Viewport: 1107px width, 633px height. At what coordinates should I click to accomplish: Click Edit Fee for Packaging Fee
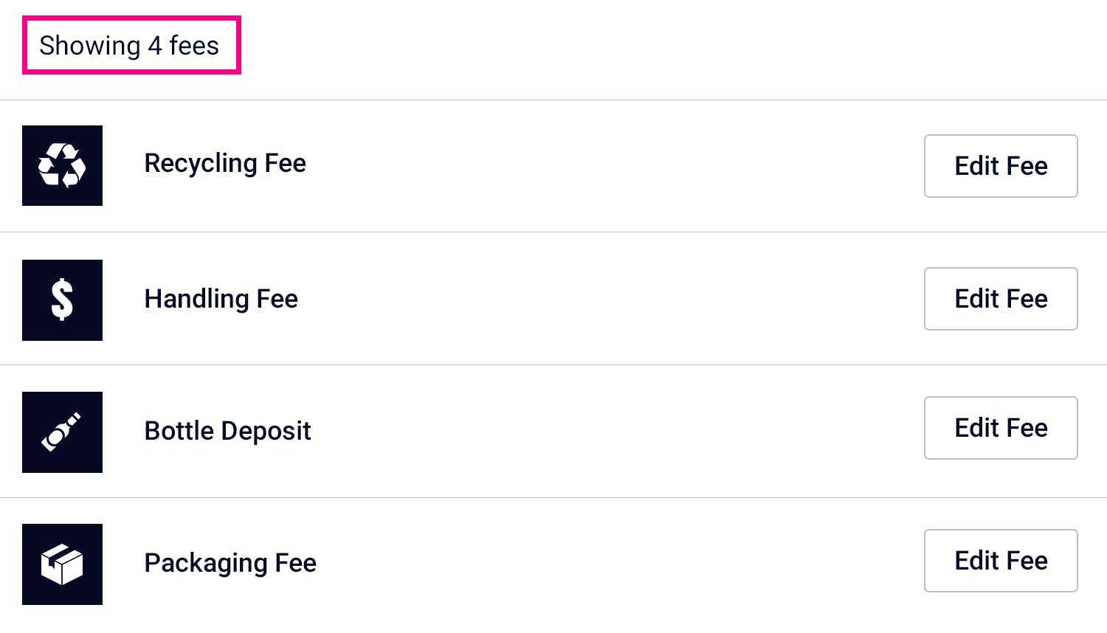pyautogui.click(x=1001, y=561)
